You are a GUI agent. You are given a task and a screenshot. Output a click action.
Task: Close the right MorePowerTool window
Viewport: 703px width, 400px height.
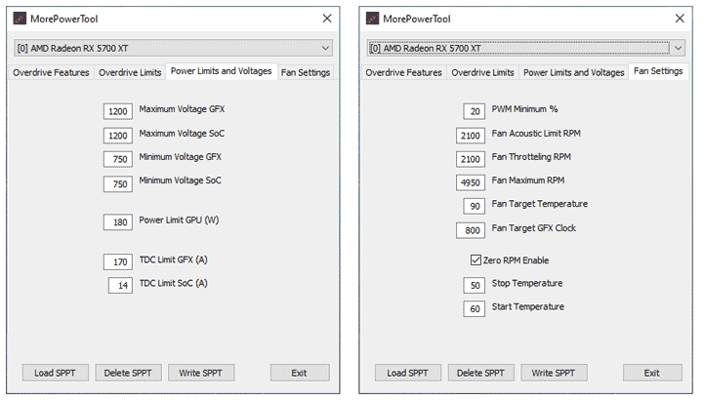coord(680,19)
